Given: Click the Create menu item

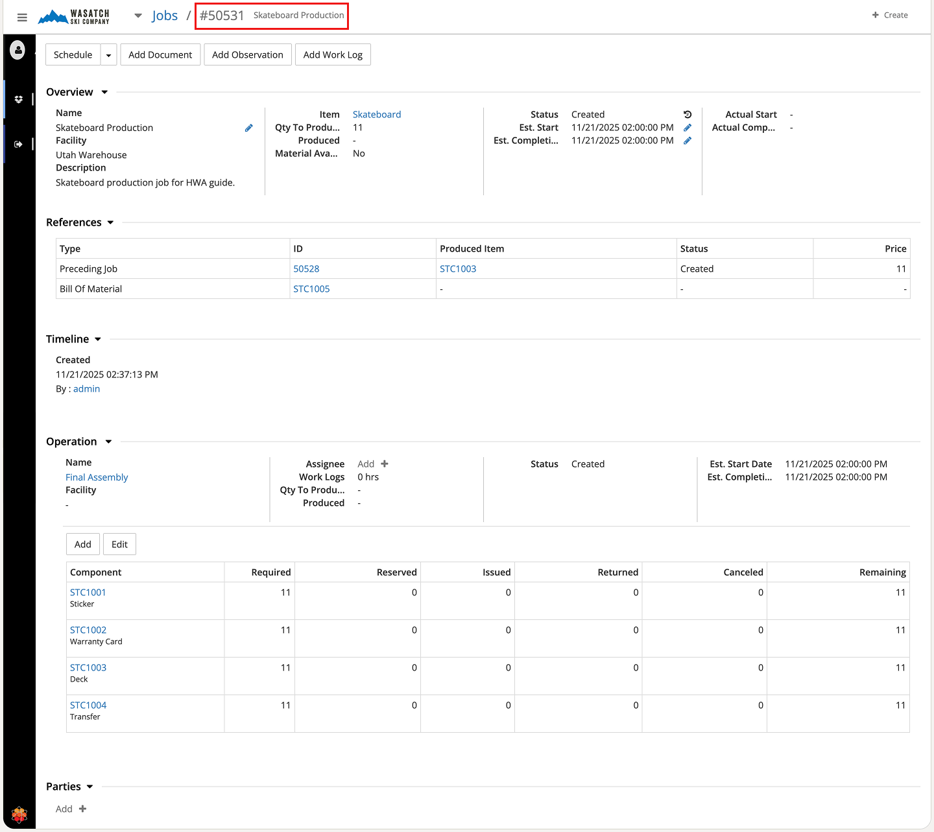Looking at the screenshot, I should click(x=890, y=15).
